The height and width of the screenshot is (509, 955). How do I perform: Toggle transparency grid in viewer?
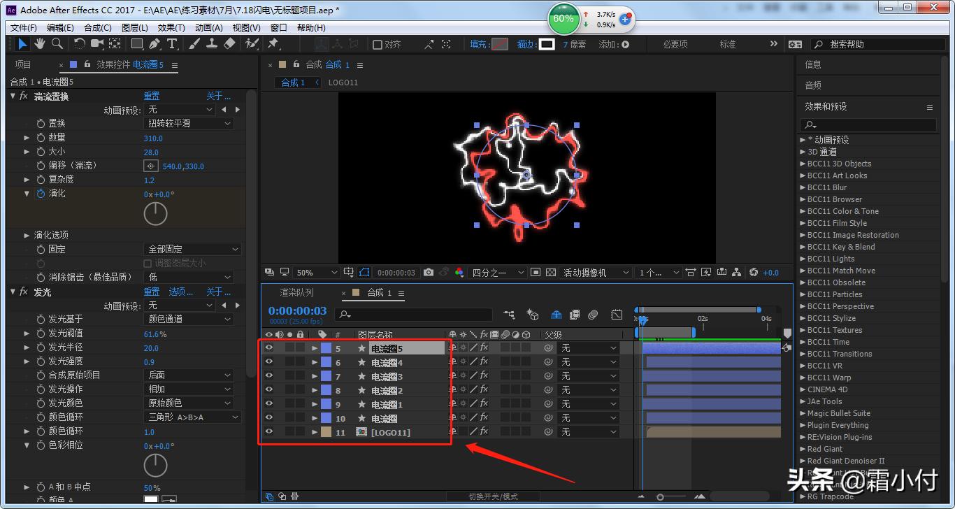click(x=551, y=273)
